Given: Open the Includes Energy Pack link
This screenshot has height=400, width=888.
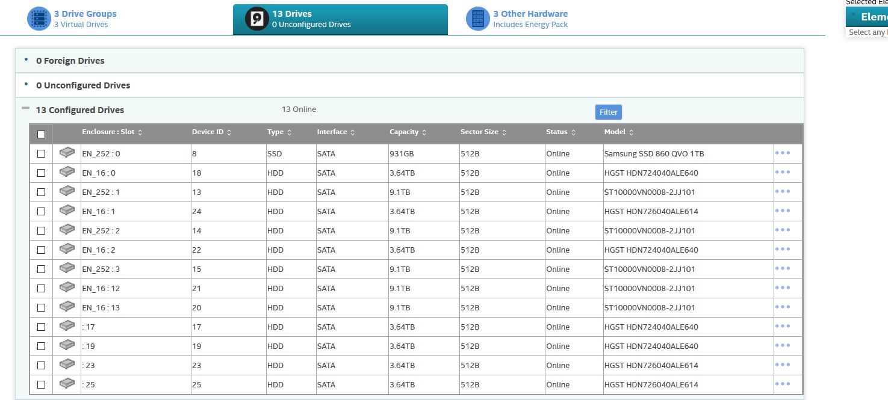Looking at the screenshot, I should [x=530, y=25].
